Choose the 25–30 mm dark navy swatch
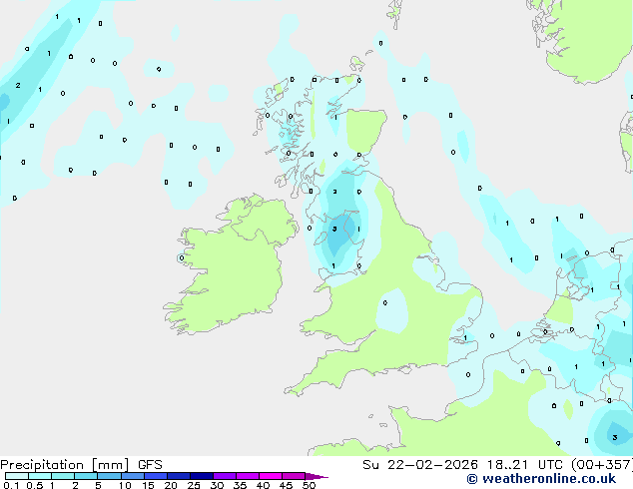The height and width of the screenshot is (489, 633). click(202, 476)
